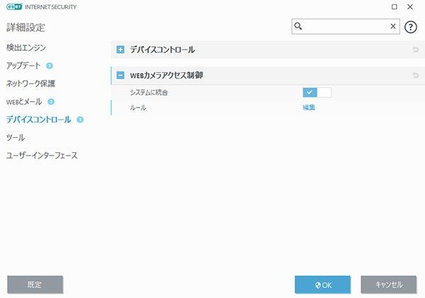The width and height of the screenshot is (425, 298).
Task: Collapse the WEBカメラアクセス制御 section minus icon
Action: (x=120, y=75)
